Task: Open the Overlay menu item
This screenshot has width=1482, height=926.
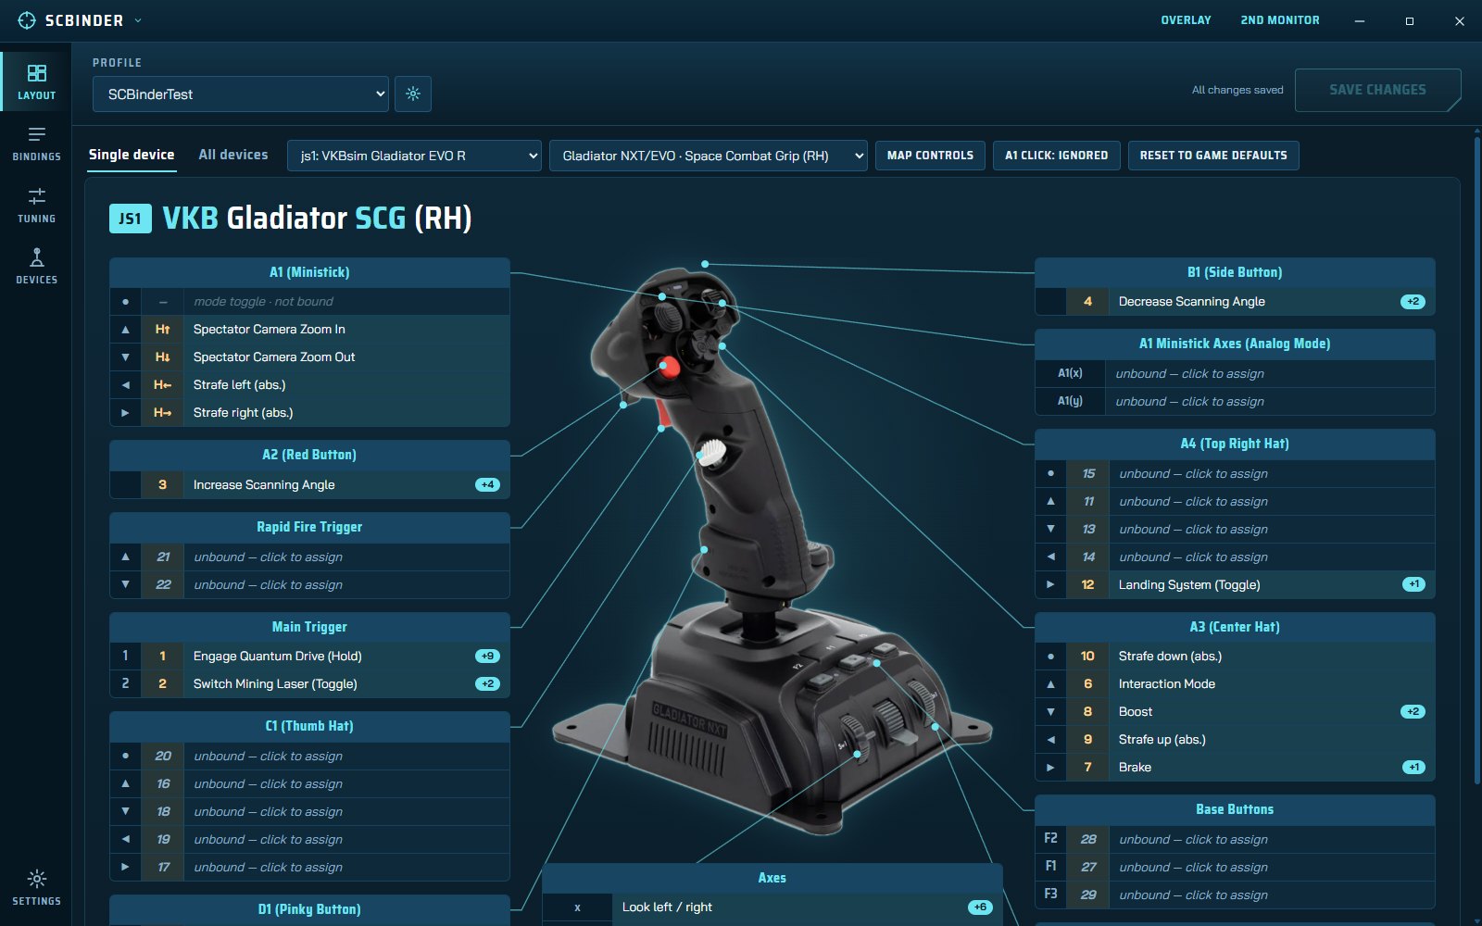Action: click(x=1186, y=20)
